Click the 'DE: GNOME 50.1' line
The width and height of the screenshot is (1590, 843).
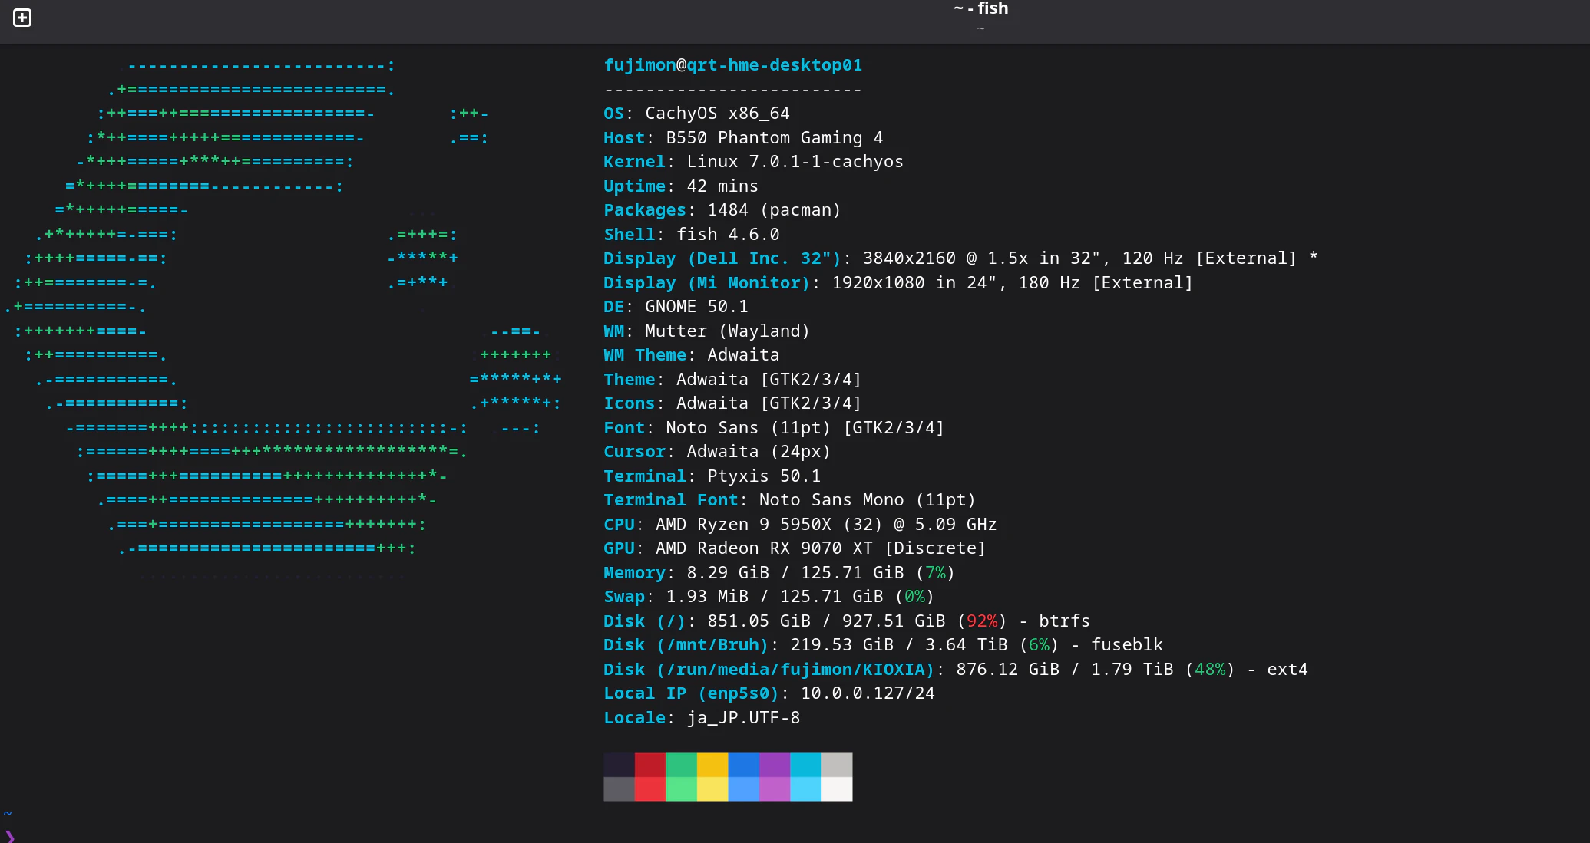676,307
